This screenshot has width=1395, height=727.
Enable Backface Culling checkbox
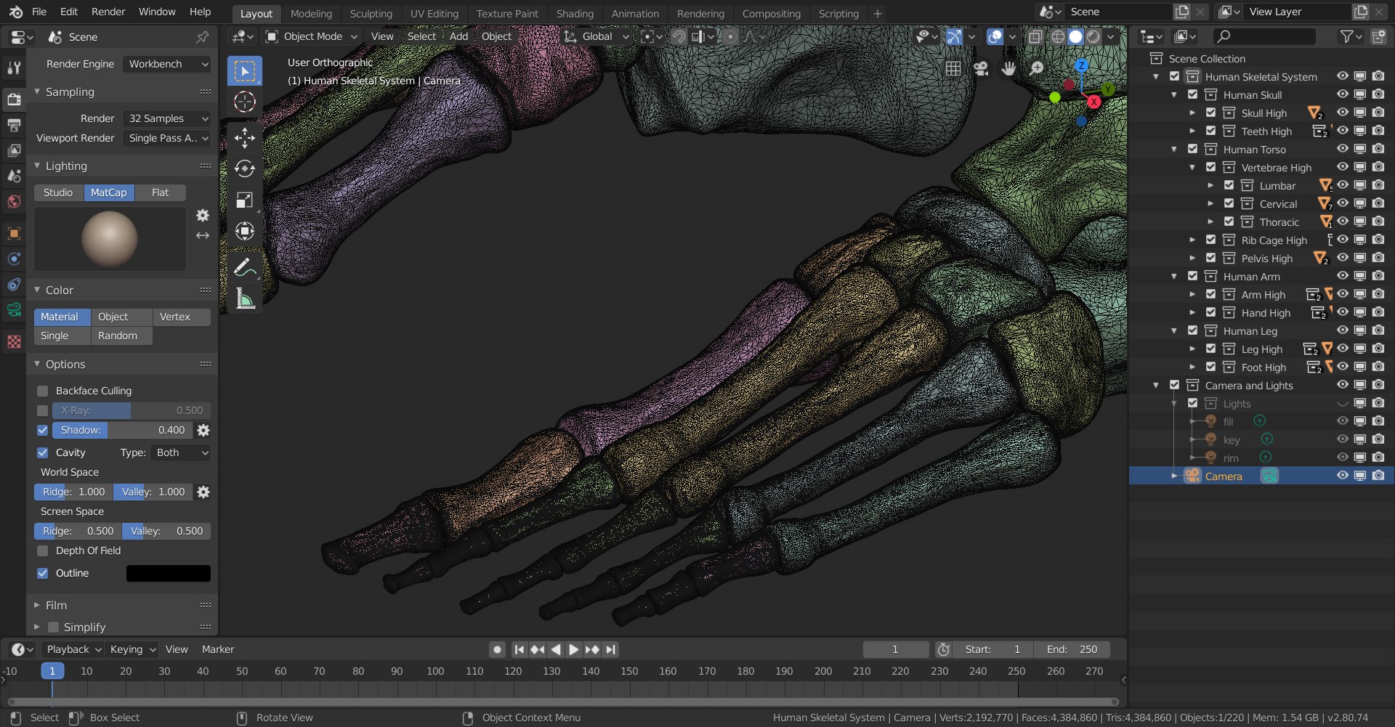[42, 391]
